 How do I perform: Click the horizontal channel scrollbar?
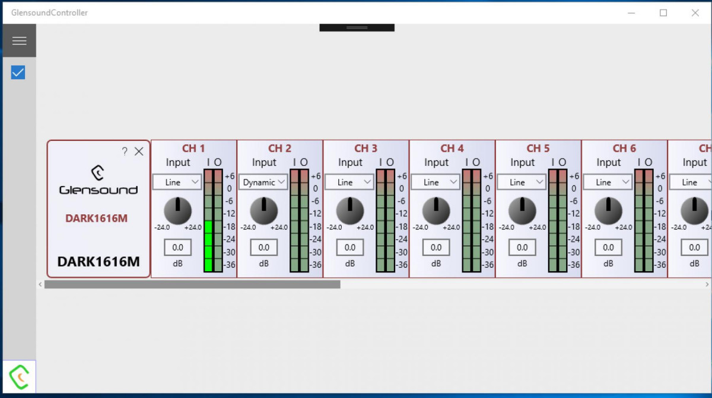pyautogui.click(x=192, y=284)
